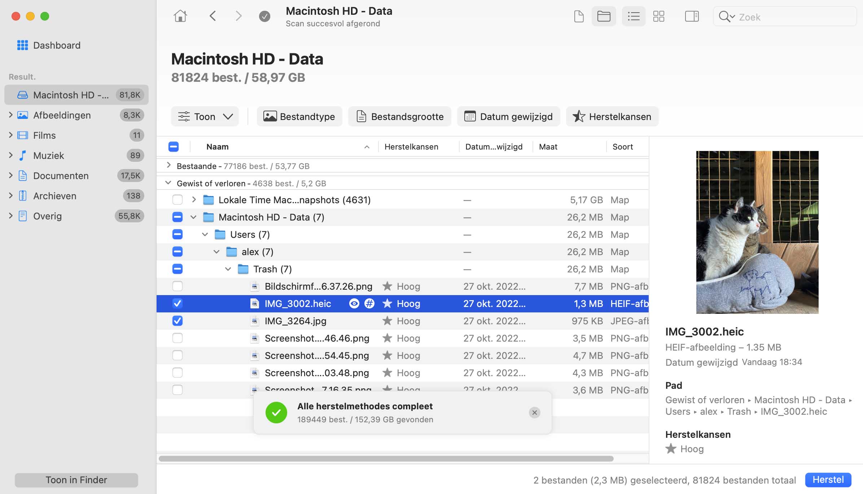This screenshot has width=863, height=494.
Task: Select Macintosh HD result in sidebar
Action: coord(76,95)
